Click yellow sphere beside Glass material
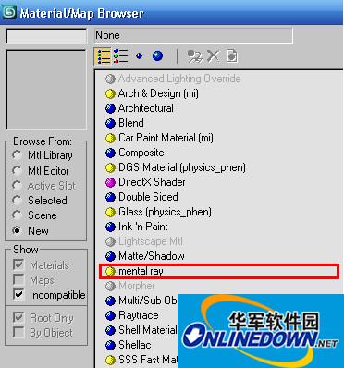 (x=110, y=212)
